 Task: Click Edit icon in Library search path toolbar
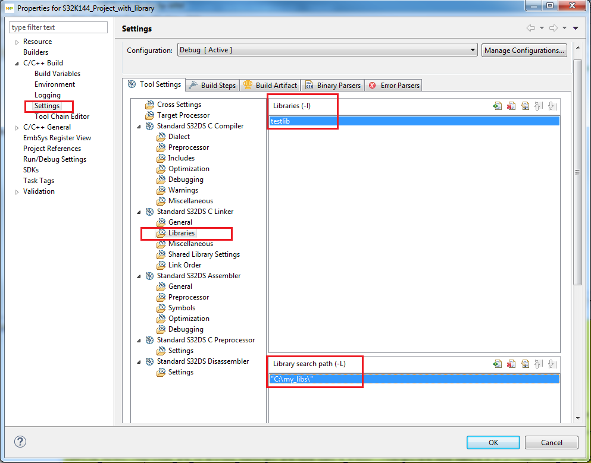point(525,364)
